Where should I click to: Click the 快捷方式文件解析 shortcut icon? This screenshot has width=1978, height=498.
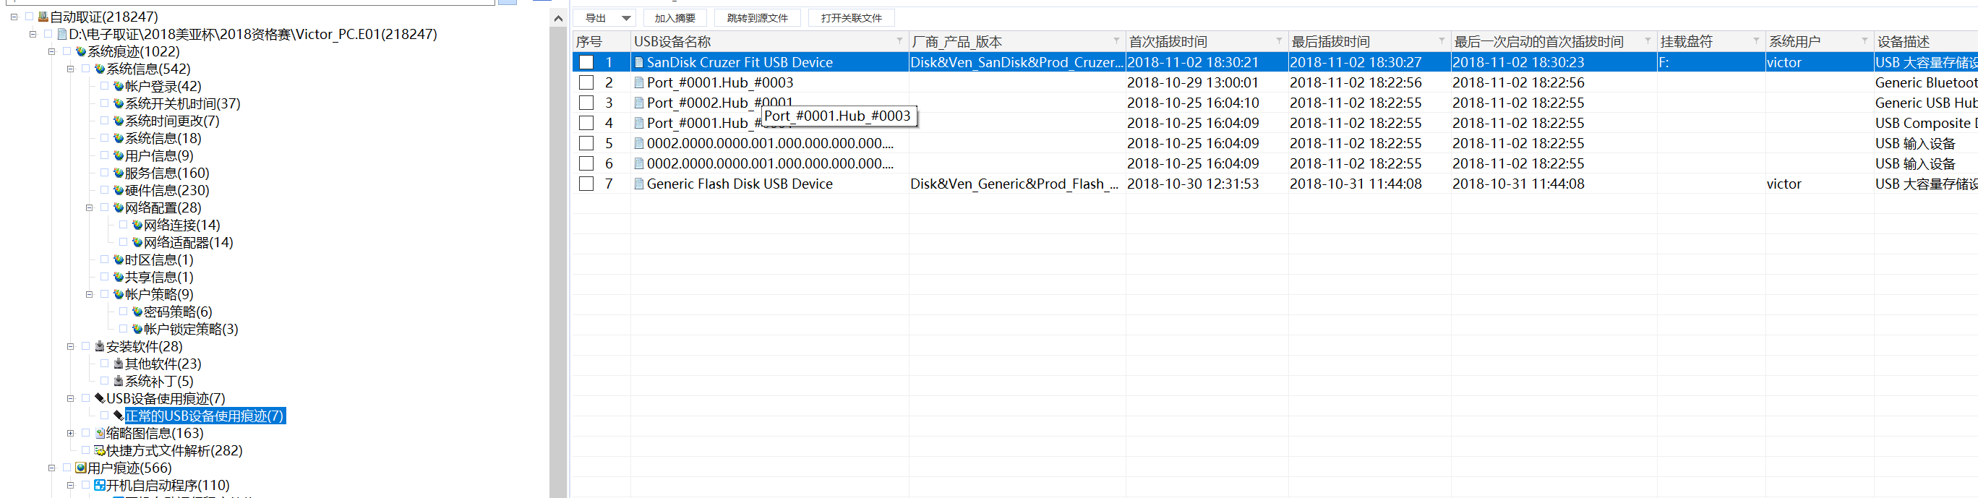100,450
